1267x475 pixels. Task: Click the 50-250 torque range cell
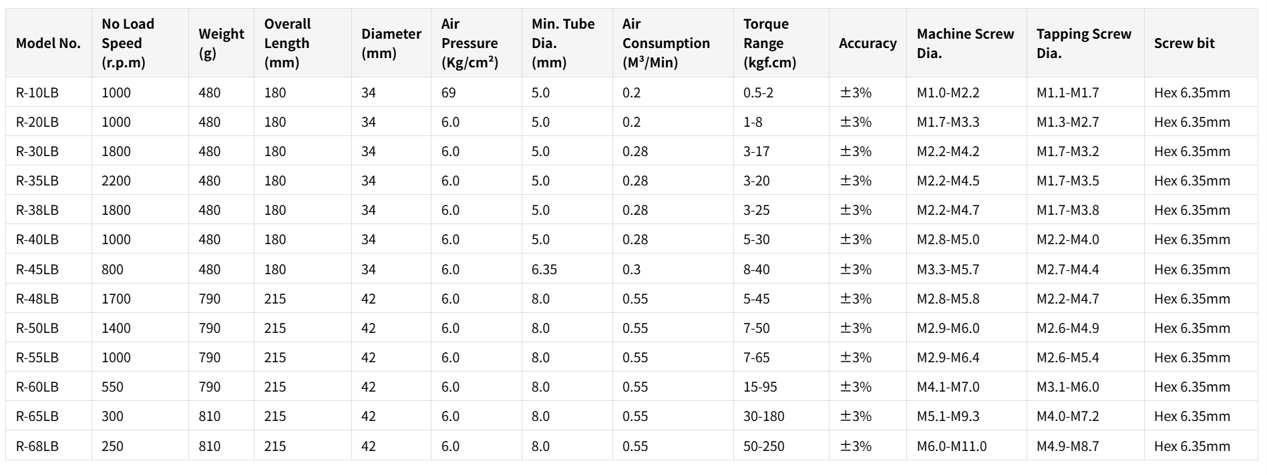(x=763, y=446)
